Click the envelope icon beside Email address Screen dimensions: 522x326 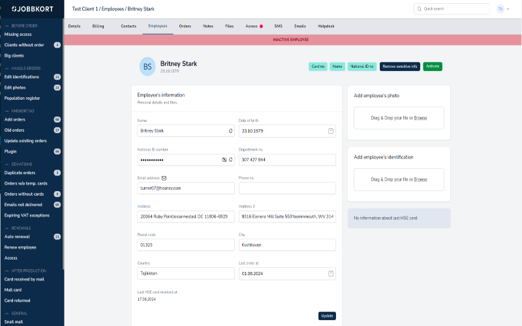(164, 178)
